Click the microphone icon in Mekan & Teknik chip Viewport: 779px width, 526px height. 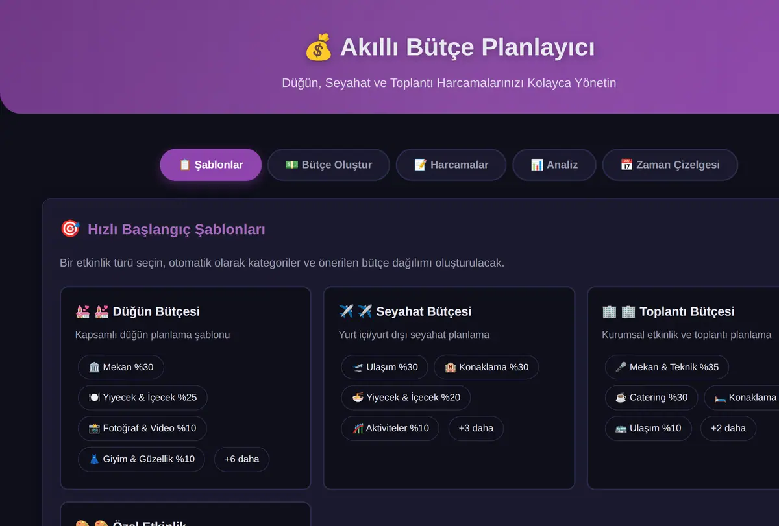(x=621, y=367)
